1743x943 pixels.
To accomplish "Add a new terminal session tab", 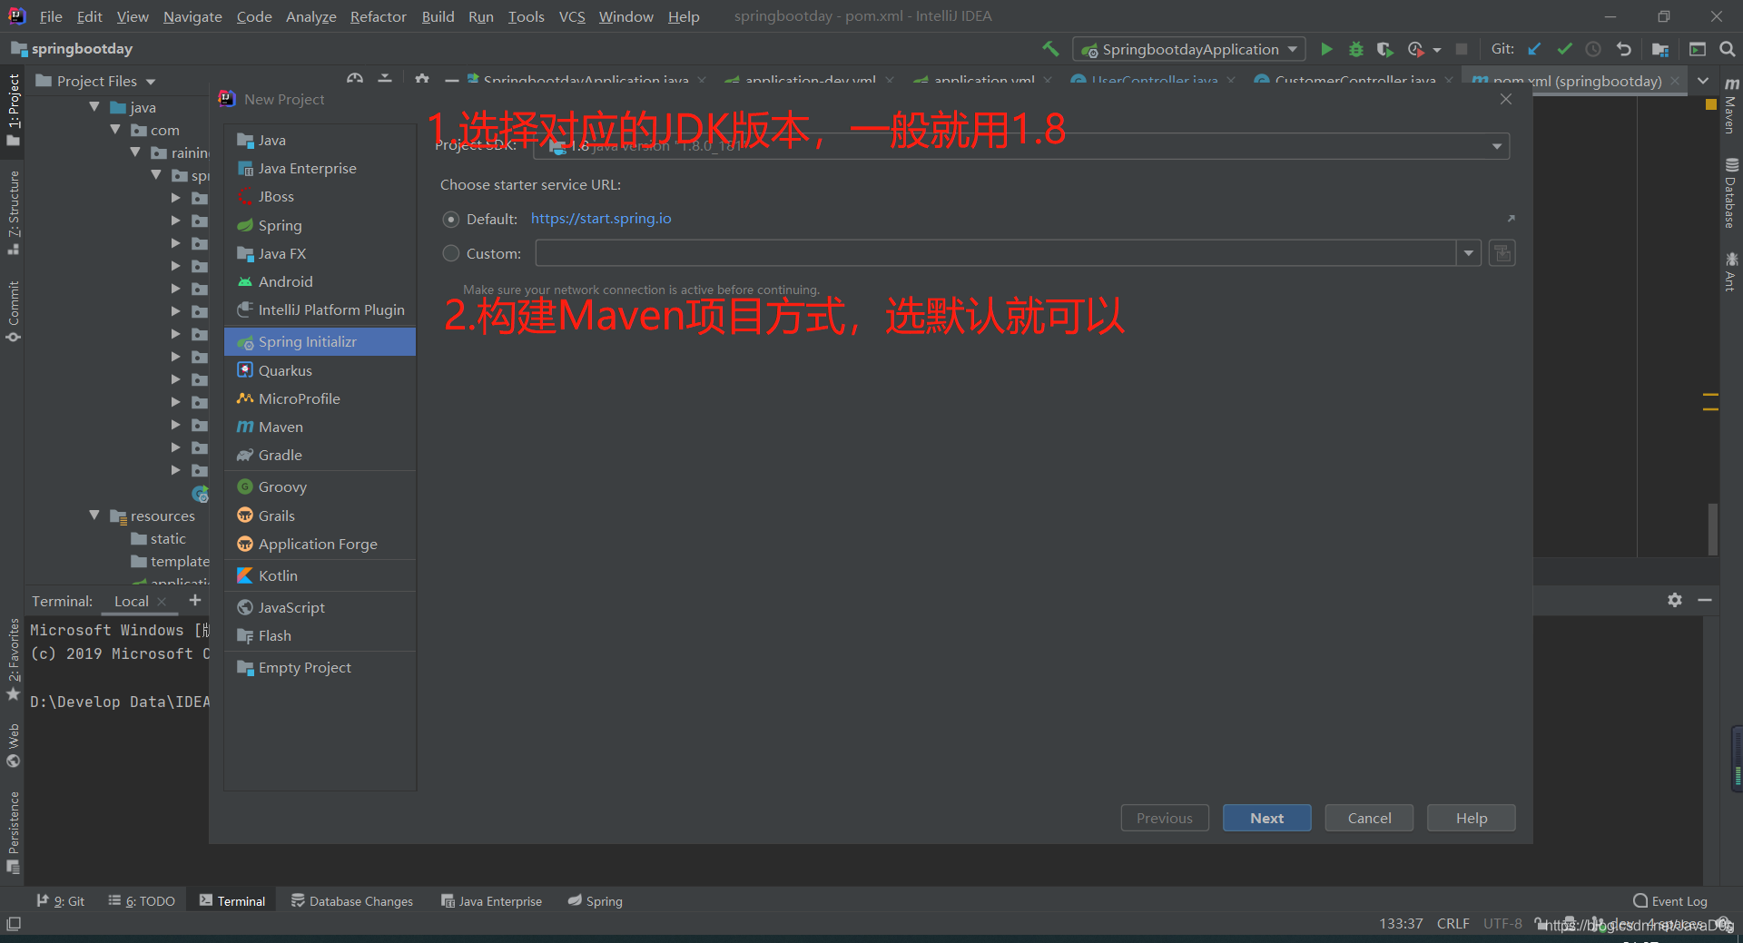I will pos(194,600).
